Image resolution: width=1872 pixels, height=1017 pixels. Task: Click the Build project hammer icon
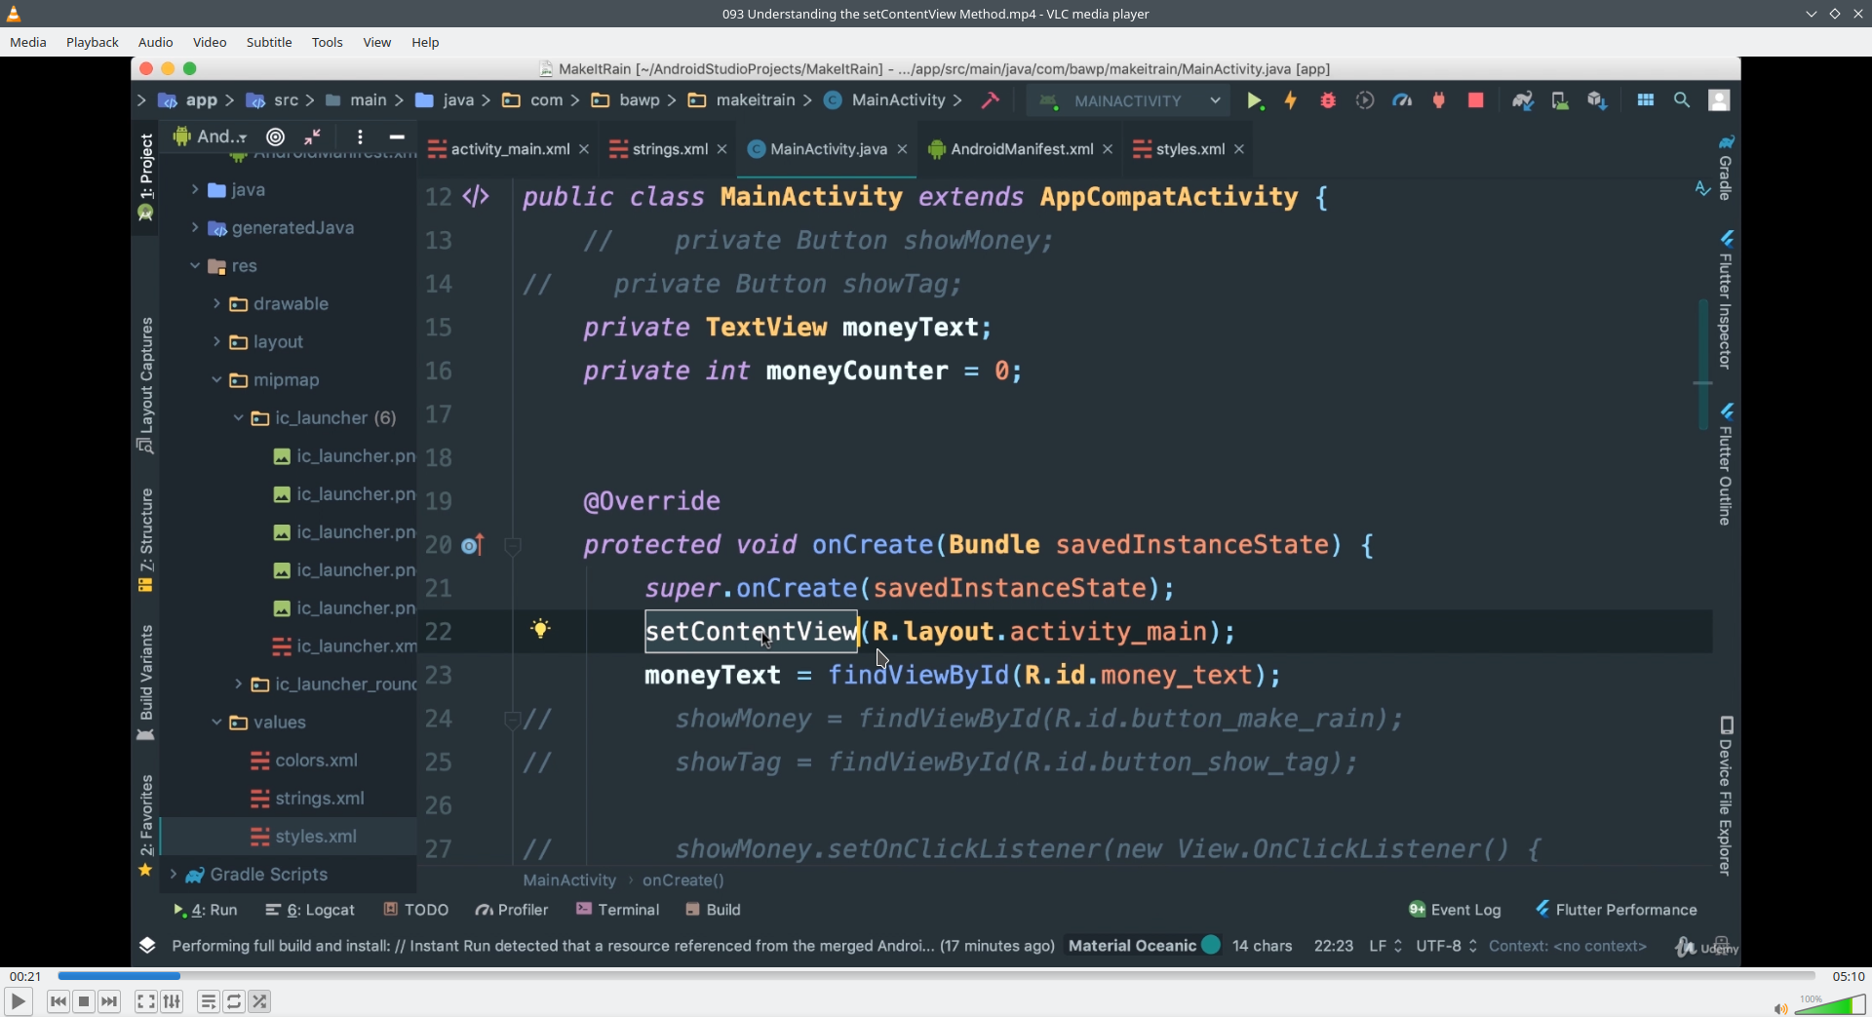(x=991, y=100)
